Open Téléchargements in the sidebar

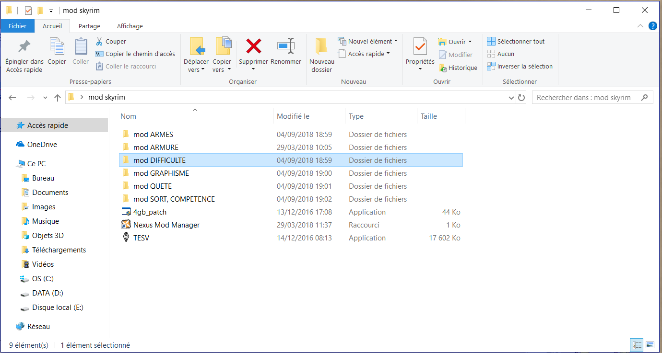coord(54,250)
